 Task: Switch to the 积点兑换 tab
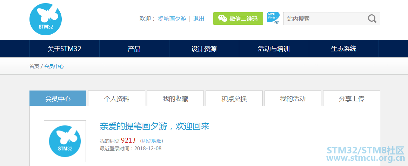pyautogui.click(x=234, y=98)
